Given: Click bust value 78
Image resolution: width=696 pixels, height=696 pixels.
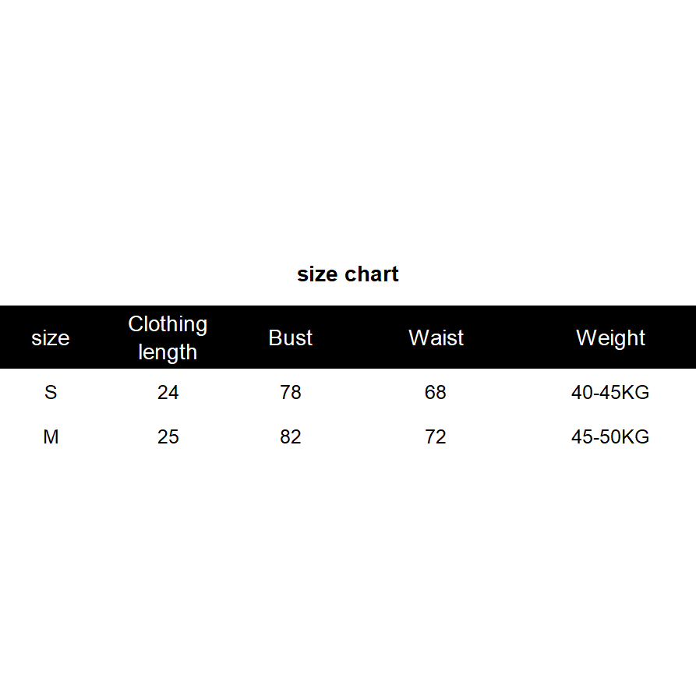Looking at the screenshot, I should [290, 392].
